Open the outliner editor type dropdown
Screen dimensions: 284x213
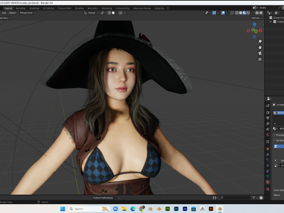pyautogui.click(x=269, y=13)
